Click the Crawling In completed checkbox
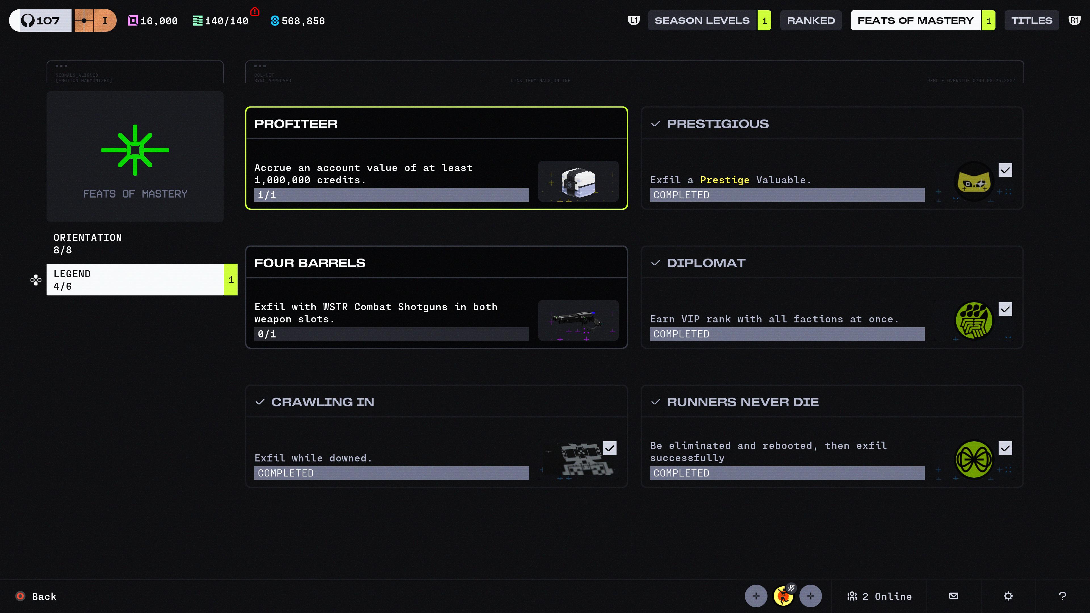Image resolution: width=1090 pixels, height=613 pixels. point(610,448)
